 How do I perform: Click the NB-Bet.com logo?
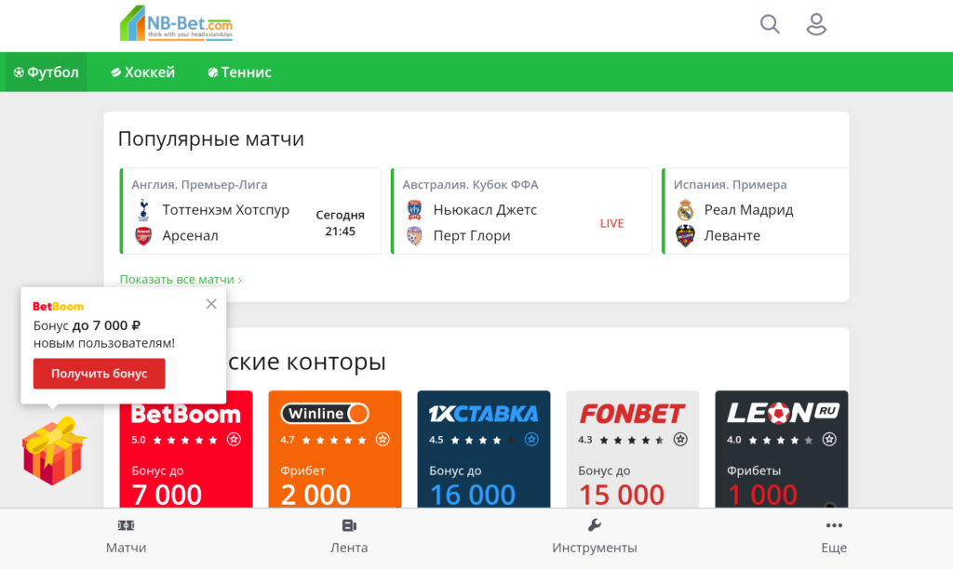point(176,23)
